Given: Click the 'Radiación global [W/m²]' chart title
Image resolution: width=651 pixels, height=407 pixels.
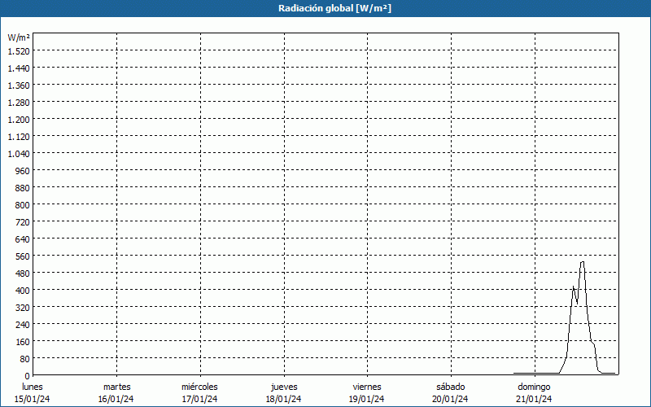Looking at the screenshot, I should 334,8.
